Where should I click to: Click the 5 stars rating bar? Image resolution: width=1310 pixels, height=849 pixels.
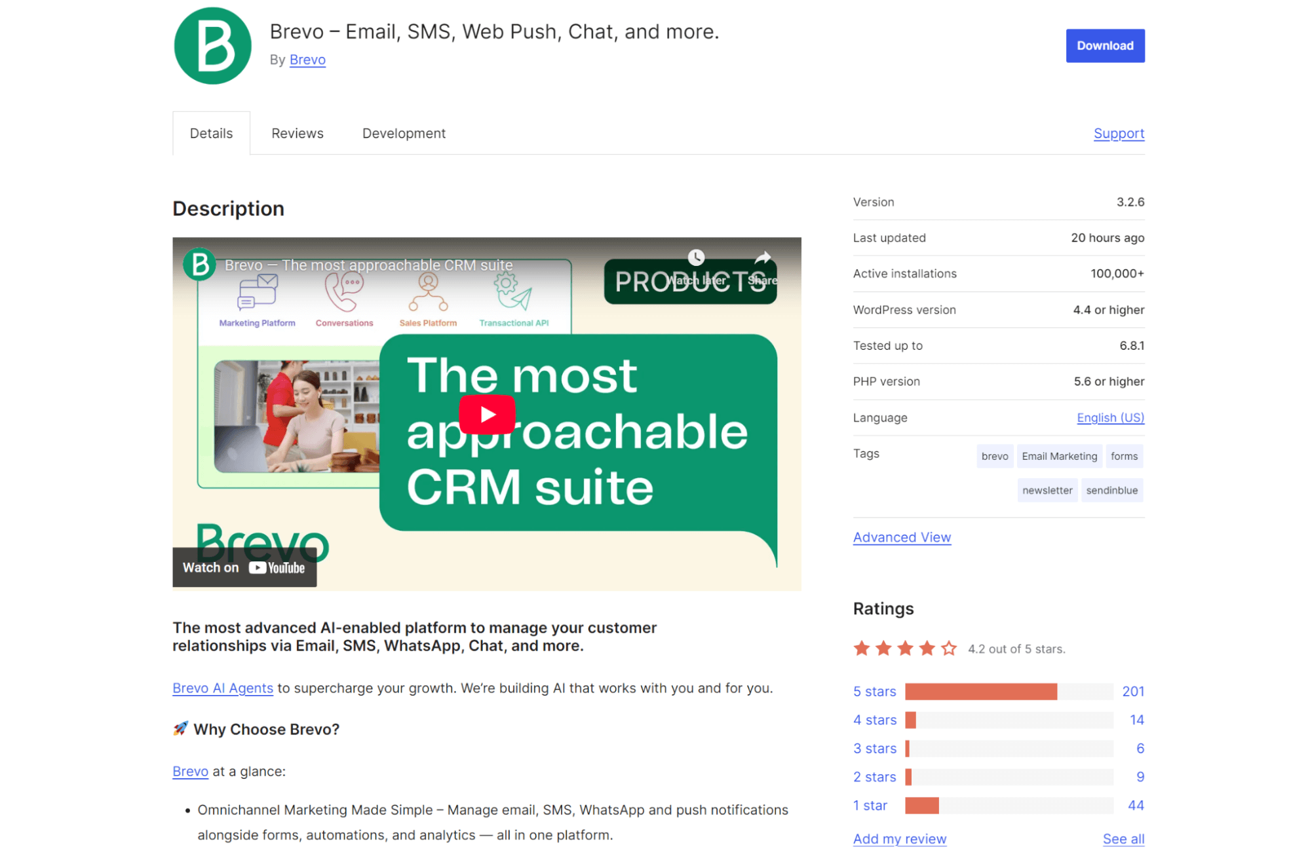coord(1009,691)
